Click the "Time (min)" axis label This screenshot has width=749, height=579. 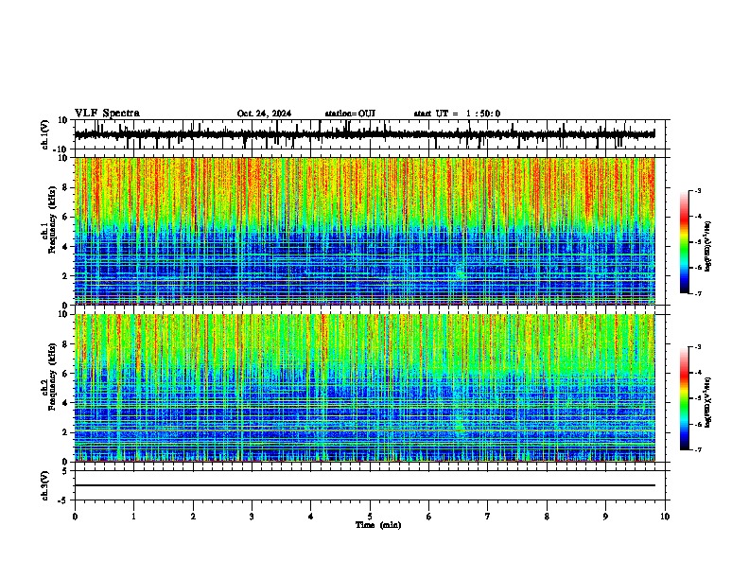[x=378, y=525]
